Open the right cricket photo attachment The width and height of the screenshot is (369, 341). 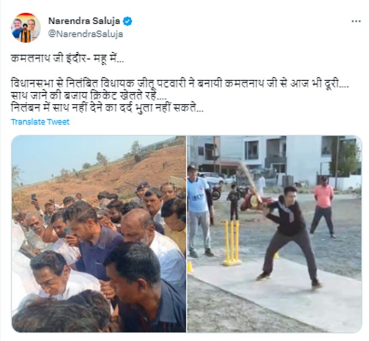coord(275,233)
